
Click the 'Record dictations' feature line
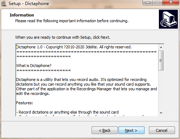pyautogui.click(x=68, y=112)
